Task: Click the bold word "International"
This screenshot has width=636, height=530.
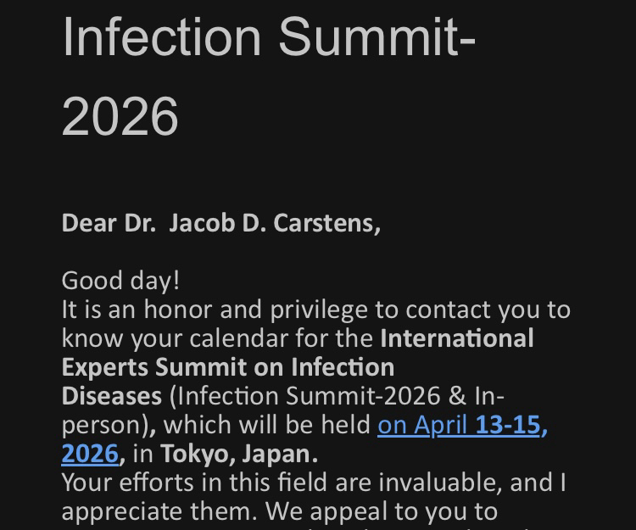Action: click(457, 338)
